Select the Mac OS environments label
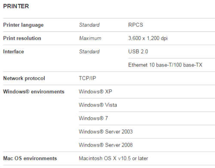215x168 pixels. coord(30,159)
